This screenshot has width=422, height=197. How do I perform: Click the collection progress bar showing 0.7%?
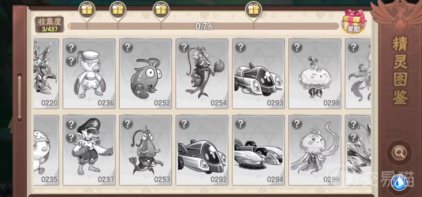204,26
